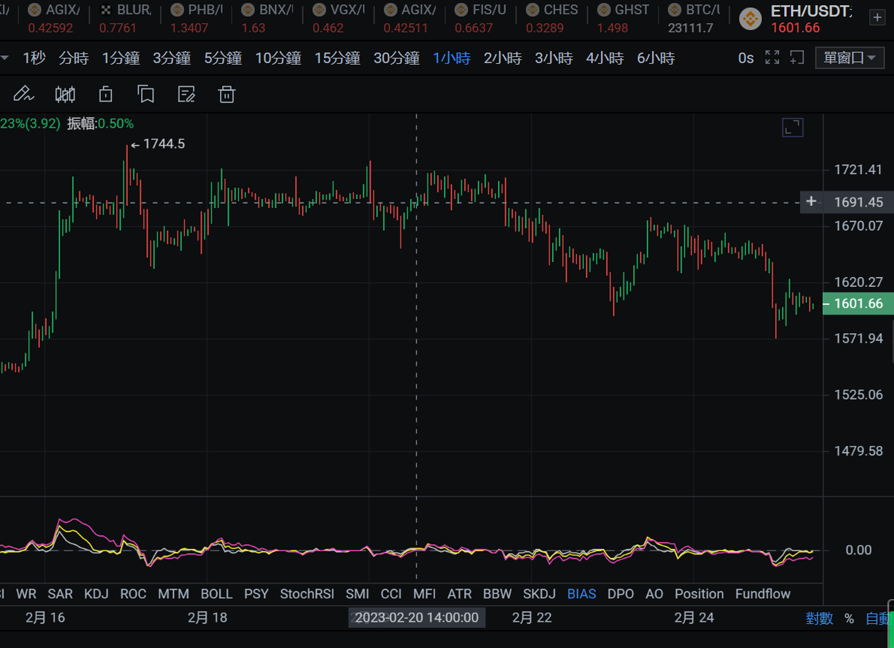Click the bookmark copy icon in toolbar
The height and width of the screenshot is (648, 894).
tap(146, 94)
